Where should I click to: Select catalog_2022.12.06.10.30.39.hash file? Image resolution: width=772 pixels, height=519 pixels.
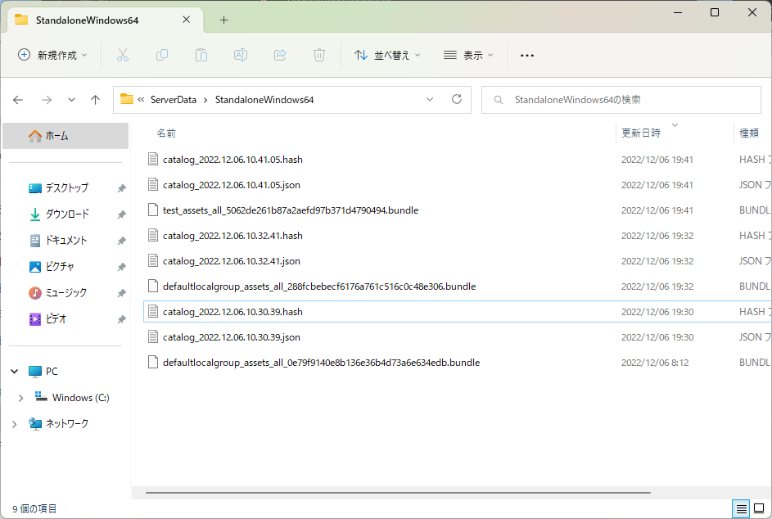point(458,312)
